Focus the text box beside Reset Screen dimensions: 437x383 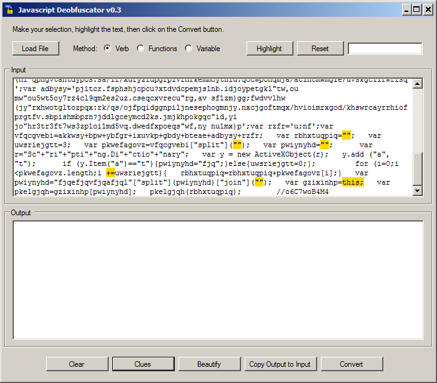coord(385,49)
